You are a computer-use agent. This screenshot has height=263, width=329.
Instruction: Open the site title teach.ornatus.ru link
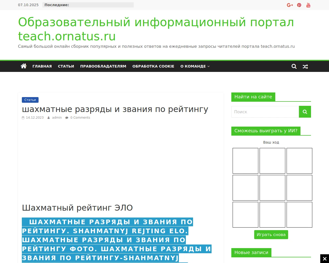tap(156, 29)
